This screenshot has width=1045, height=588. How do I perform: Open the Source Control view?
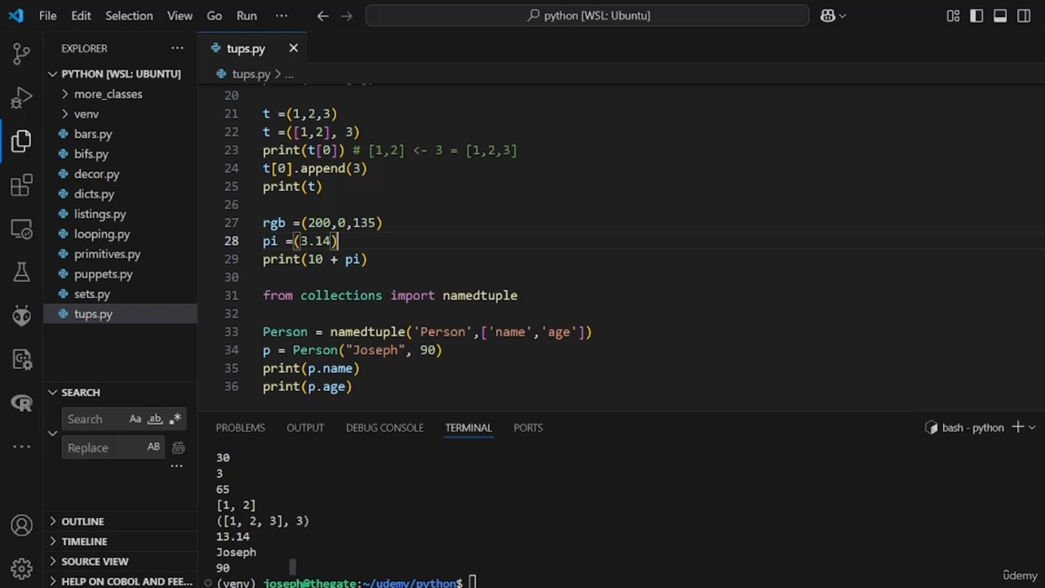(22, 54)
